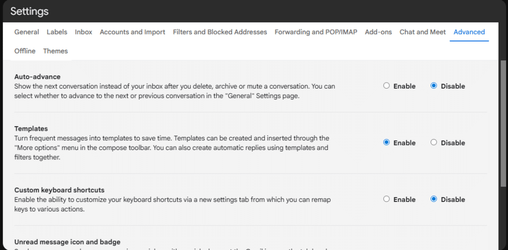Go to the Inbox settings tab

[83, 32]
